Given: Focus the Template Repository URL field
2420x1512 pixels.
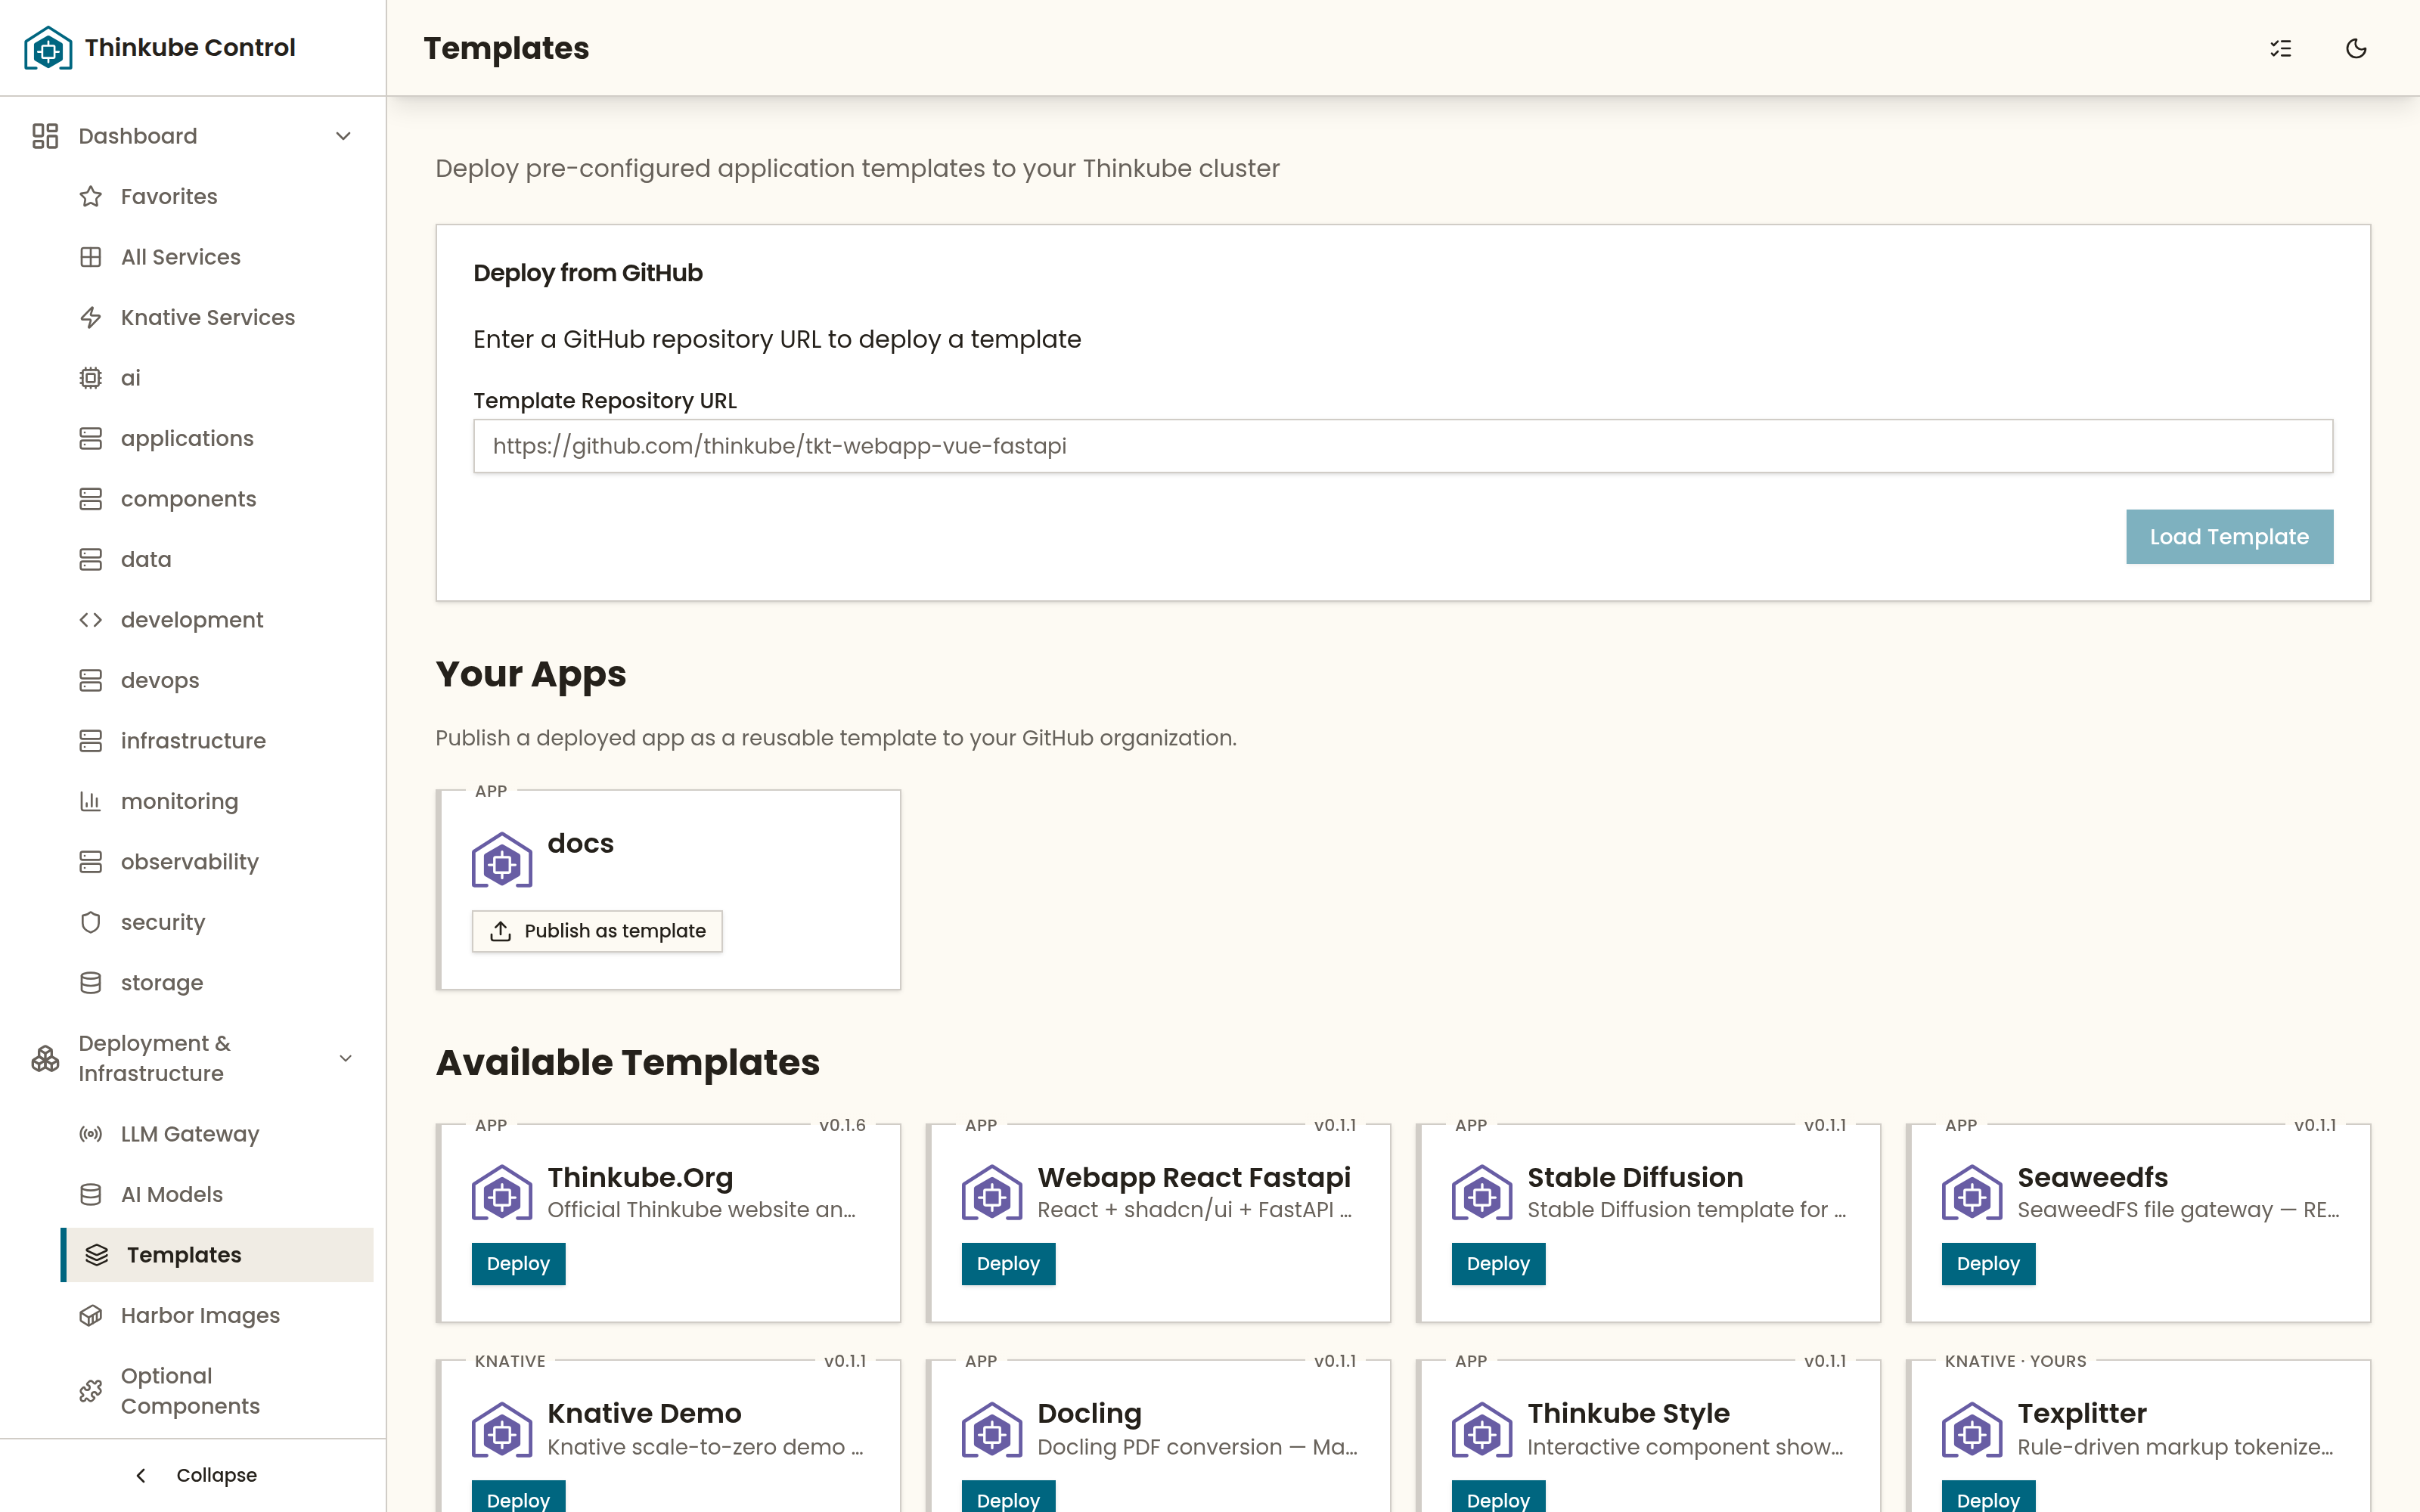Looking at the screenshot, I should pyautogui.click(x=1403, y=446).
